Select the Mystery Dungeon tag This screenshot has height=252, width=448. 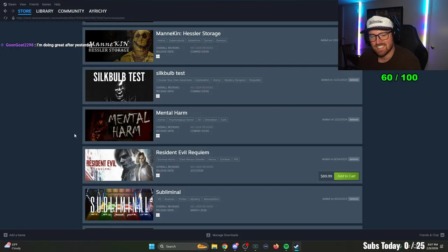235,80
